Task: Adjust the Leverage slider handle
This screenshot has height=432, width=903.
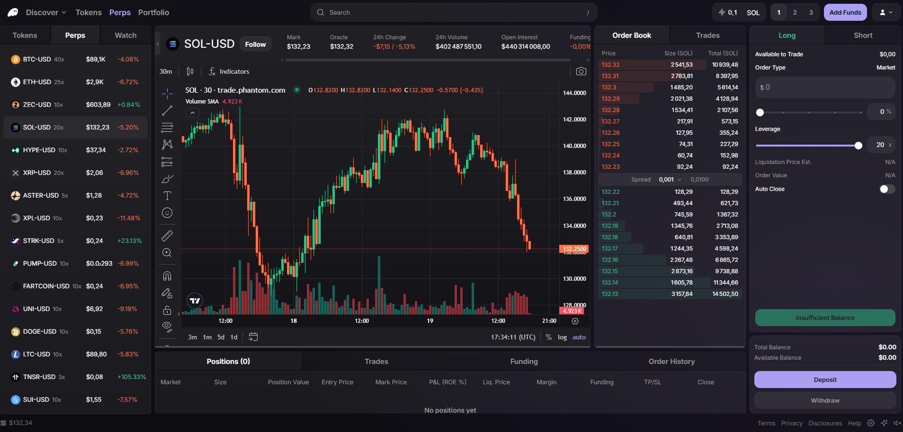Action: (x=858, y=146)
